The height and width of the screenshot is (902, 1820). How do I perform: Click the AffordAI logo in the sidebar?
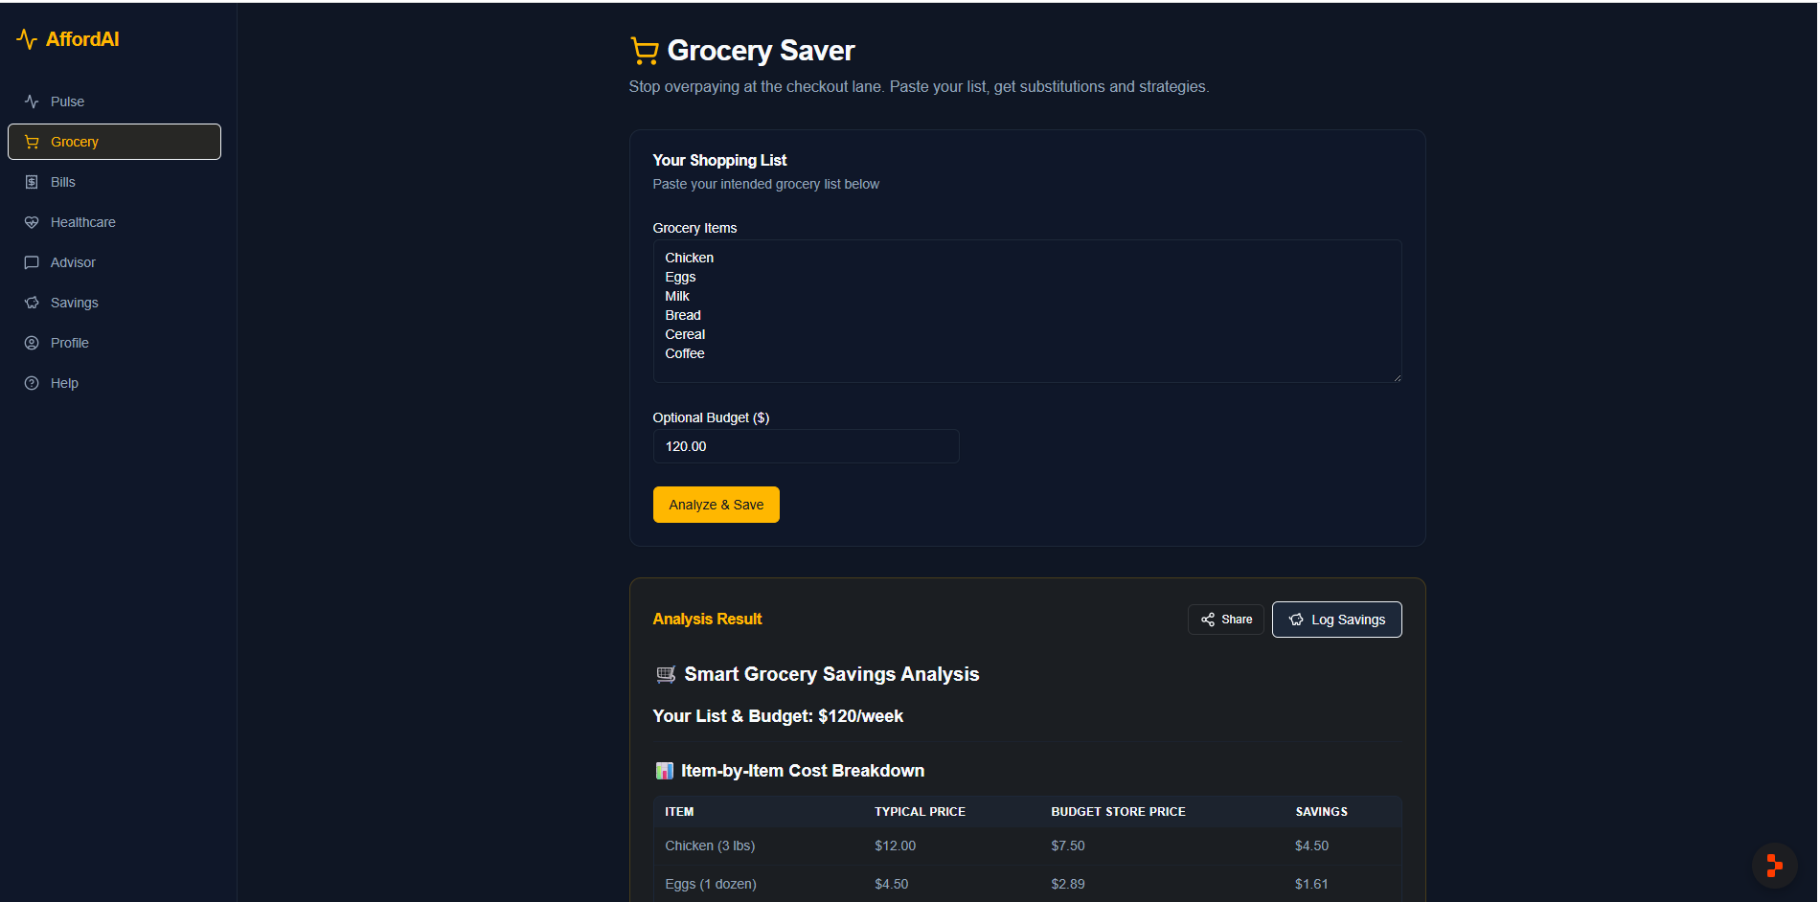[68, 39]
